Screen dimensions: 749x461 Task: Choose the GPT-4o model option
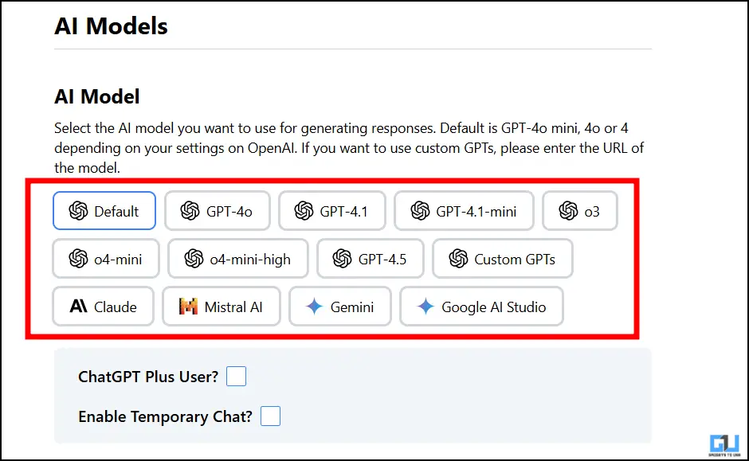(218, 211)
